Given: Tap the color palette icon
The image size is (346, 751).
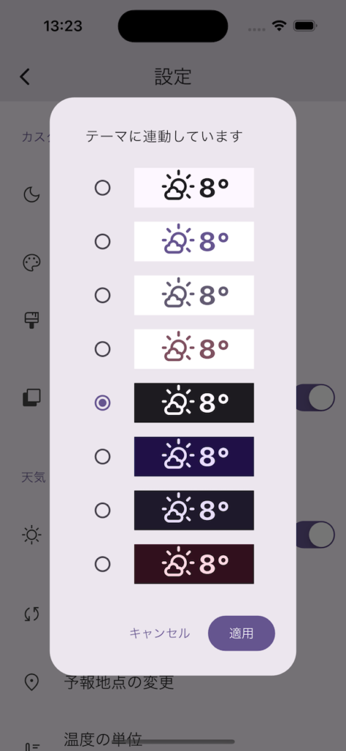Looking at the screenshot, I should pos(32,263).
